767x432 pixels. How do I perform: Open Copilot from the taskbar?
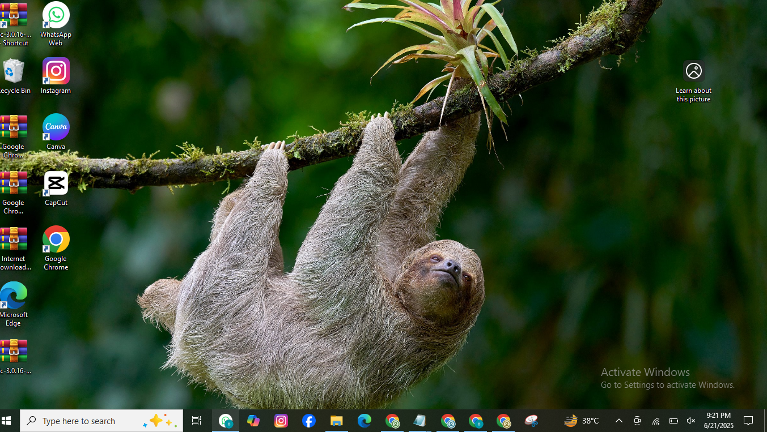click(253, 421)
